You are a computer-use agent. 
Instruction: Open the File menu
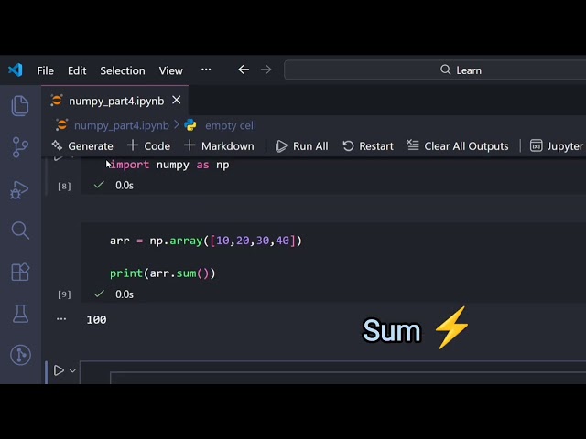pos(45,70)
